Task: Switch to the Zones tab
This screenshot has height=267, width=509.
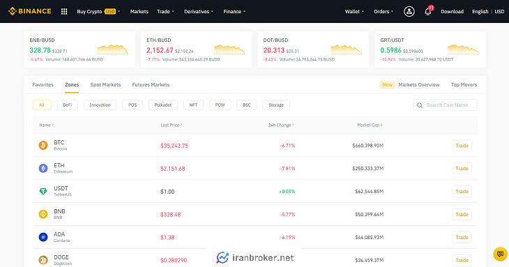Action: pos(72,84)
